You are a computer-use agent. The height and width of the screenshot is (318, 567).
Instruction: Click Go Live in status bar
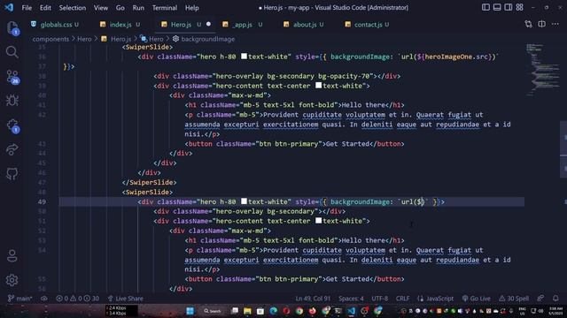click(477, 299)
